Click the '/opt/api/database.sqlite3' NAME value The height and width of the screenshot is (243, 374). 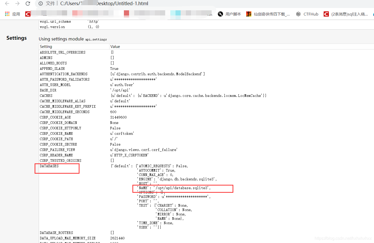pos(182,188)
